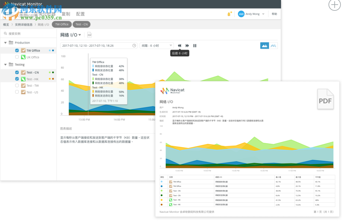Disable the Test - CN instance
Image resolution: width=347 pixels, height=222 pixels.
pyautogui.click(x=17, y=72)
